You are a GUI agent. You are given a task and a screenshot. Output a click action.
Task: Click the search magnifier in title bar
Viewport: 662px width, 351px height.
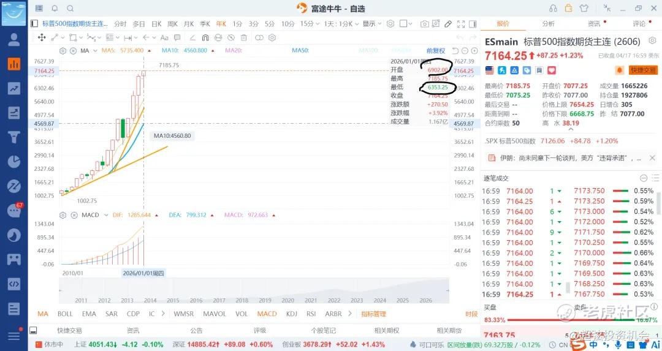pos(70,9)
